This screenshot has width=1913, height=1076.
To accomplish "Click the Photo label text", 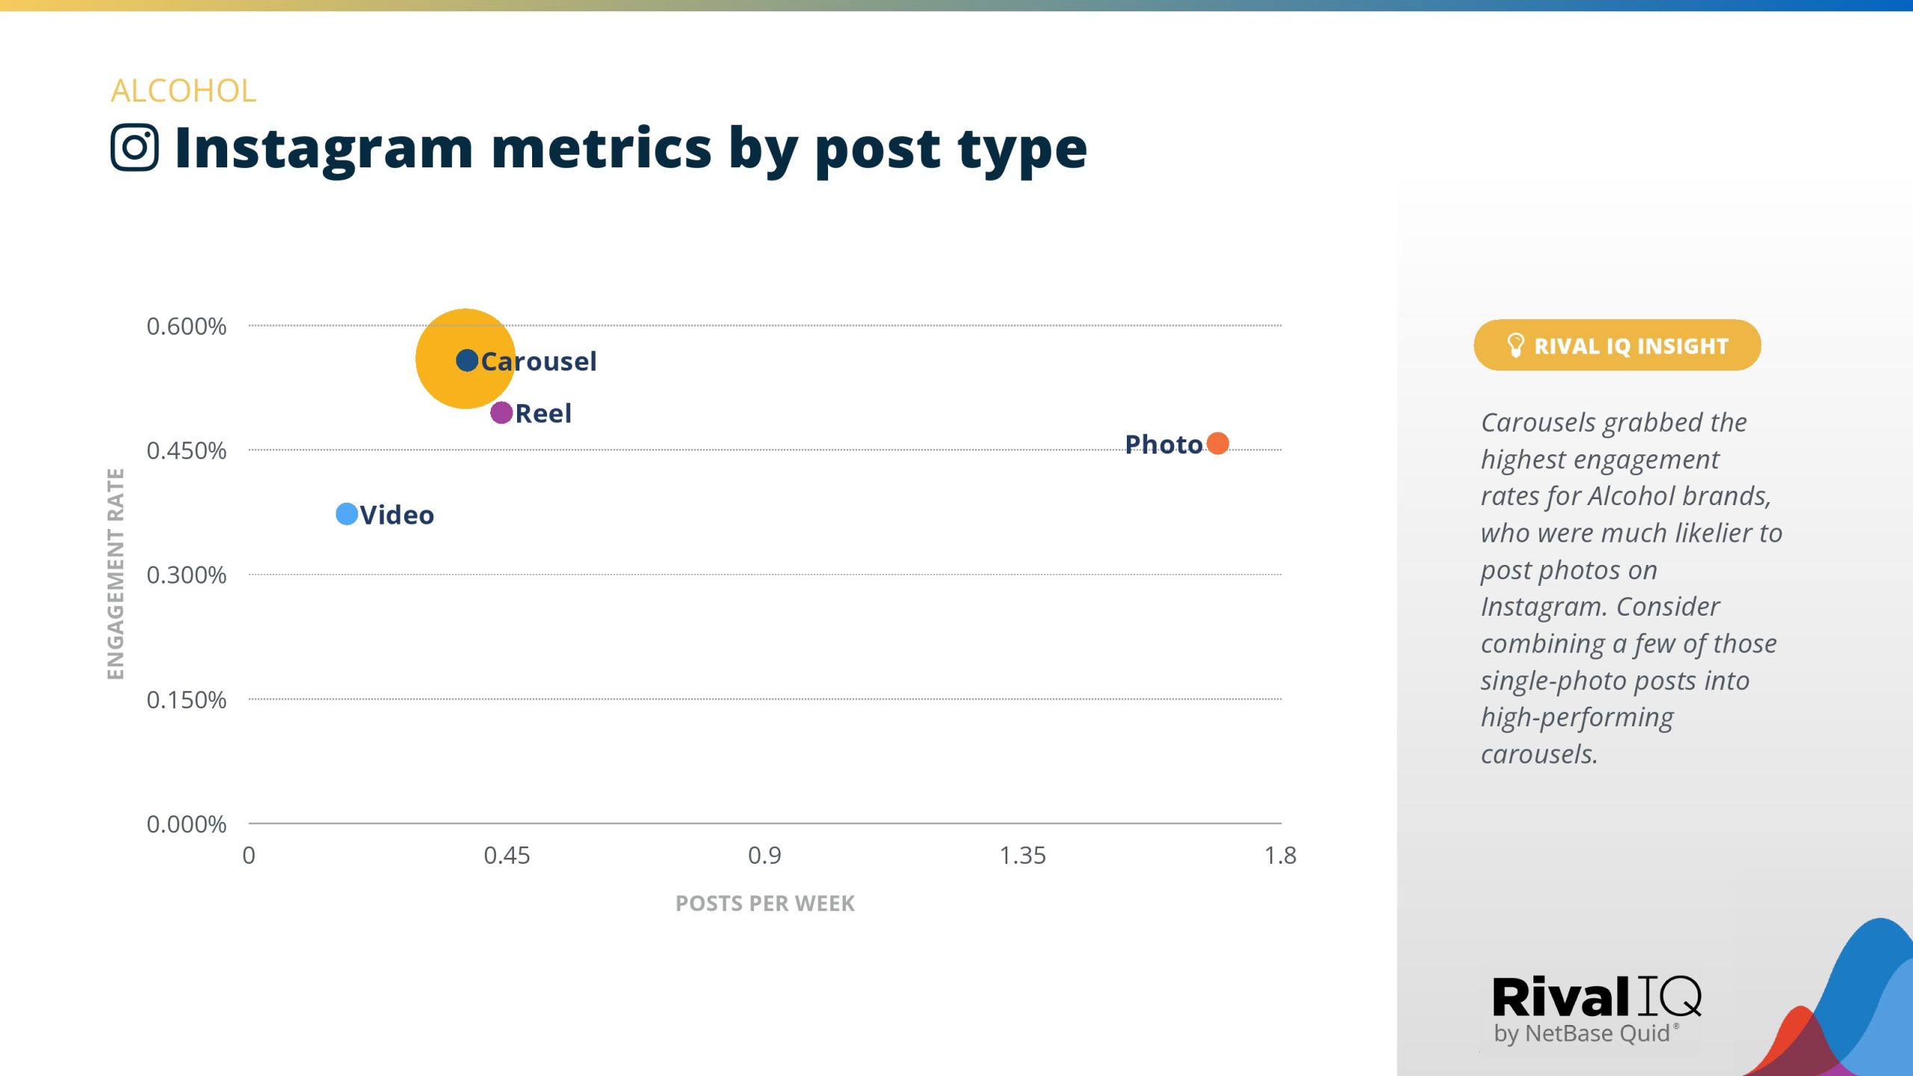I will click(x=1163, y=445).
